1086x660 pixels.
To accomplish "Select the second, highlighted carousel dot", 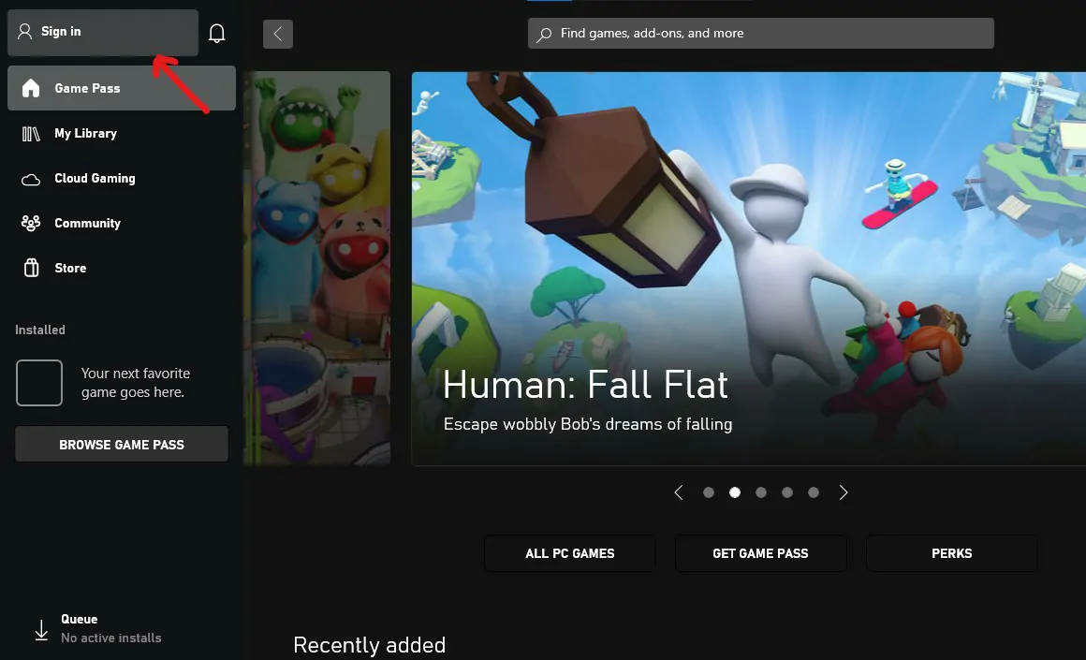I will pyautogui.click(x=735, y=492).
